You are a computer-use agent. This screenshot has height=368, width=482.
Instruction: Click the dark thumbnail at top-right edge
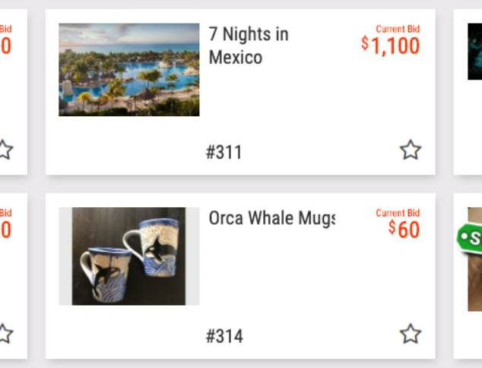474,52
